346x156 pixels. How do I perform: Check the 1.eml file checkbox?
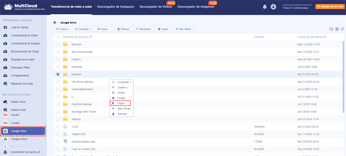coord(58,127)
